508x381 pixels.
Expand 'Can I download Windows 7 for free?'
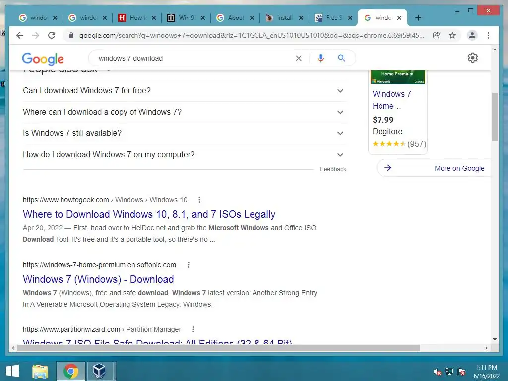click(185, 91)
